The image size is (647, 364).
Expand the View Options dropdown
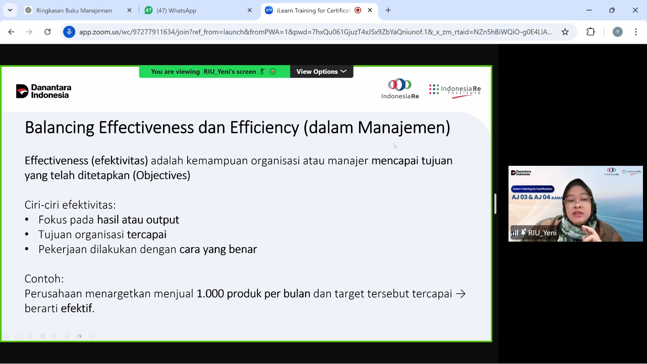coord(321,72)
